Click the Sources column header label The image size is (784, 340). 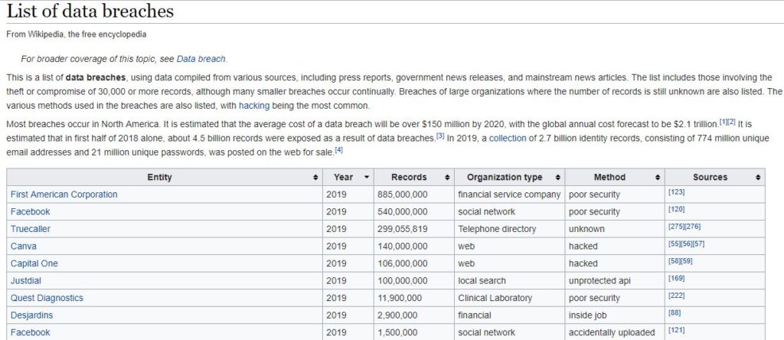pyautogui.click(x=710, y=177)
